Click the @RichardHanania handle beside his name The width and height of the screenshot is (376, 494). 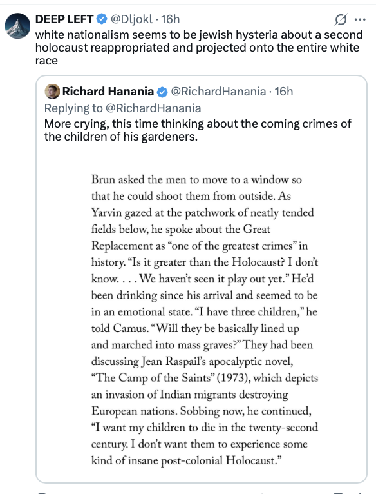(x=218, y=92)
